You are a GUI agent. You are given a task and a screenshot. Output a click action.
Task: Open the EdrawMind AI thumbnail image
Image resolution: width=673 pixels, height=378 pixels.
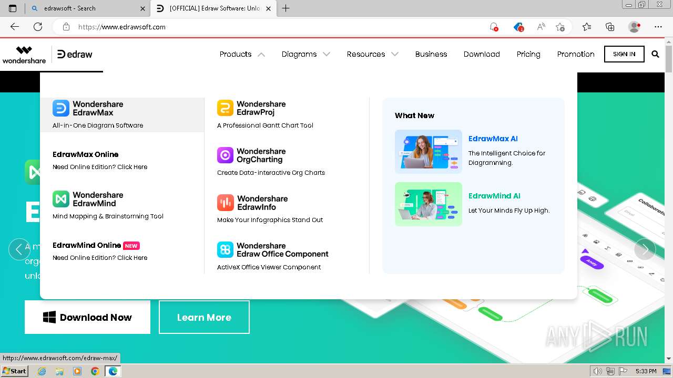point(429,204)
